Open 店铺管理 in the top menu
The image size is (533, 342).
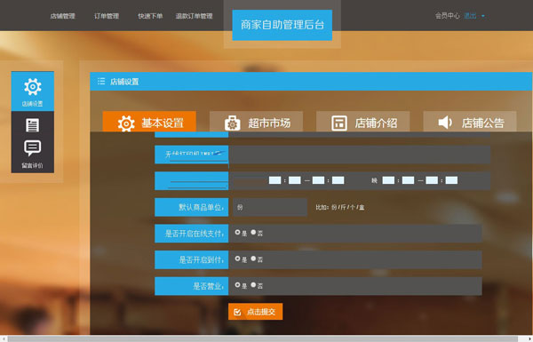click(x=62, y=16)
